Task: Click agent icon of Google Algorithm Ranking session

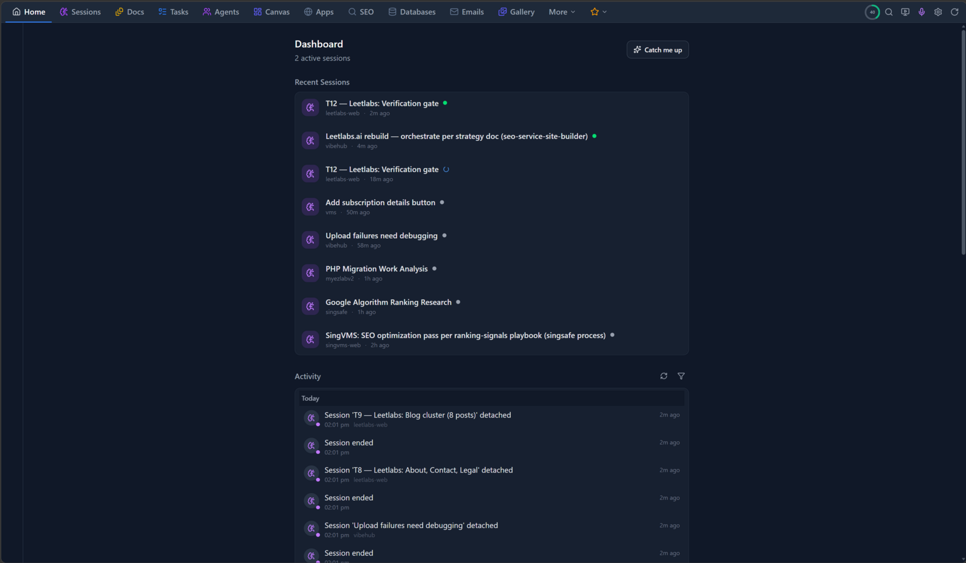Action: tap(310, 307)
